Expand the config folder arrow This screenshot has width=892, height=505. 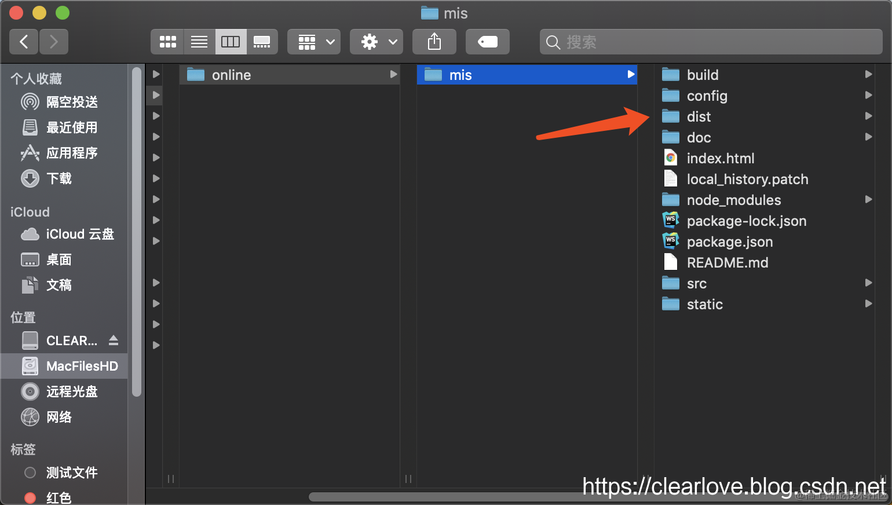pos(868,95)
